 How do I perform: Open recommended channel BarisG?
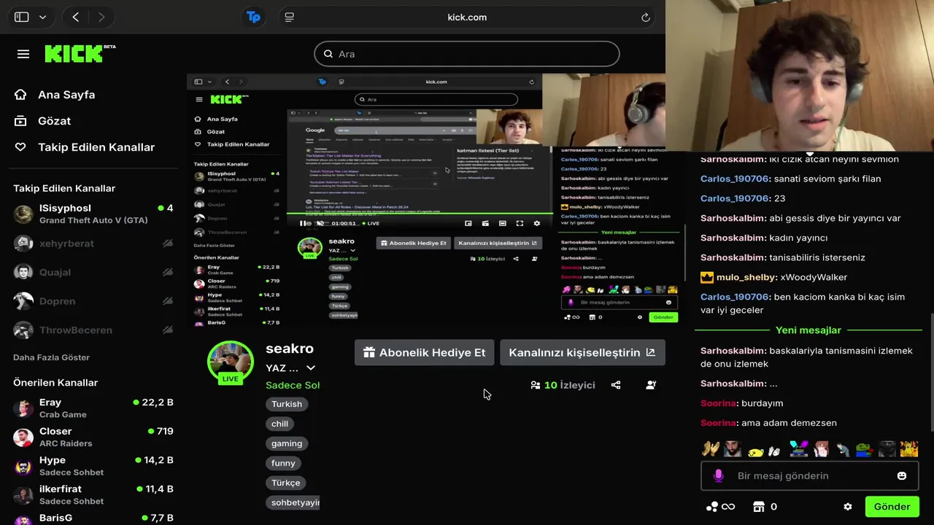[x=93, y=518]
